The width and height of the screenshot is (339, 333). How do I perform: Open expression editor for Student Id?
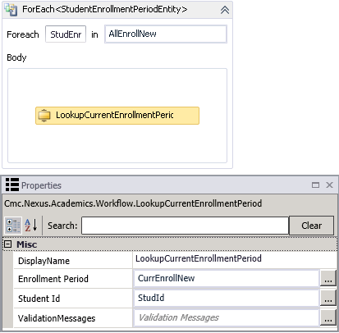click(x=328, y=298)
